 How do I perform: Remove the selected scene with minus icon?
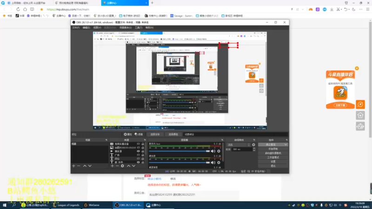click(x=79, y=166)
